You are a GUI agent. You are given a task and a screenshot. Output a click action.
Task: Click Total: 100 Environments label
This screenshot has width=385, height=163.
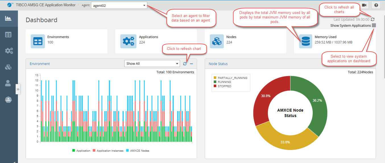pos(175,72)
